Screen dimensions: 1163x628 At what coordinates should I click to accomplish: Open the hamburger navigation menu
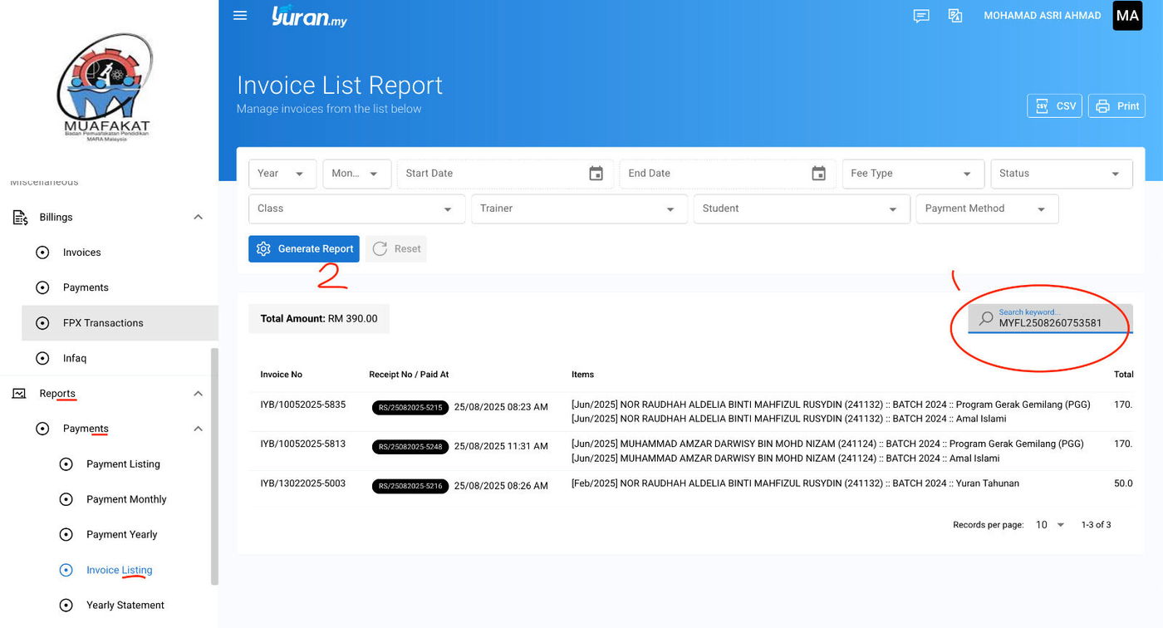pos(240,16)
